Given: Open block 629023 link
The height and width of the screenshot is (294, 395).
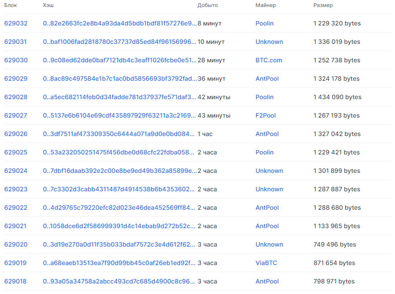Looking at the screenshot, I should pyautogui.click(x=16, y=189).
